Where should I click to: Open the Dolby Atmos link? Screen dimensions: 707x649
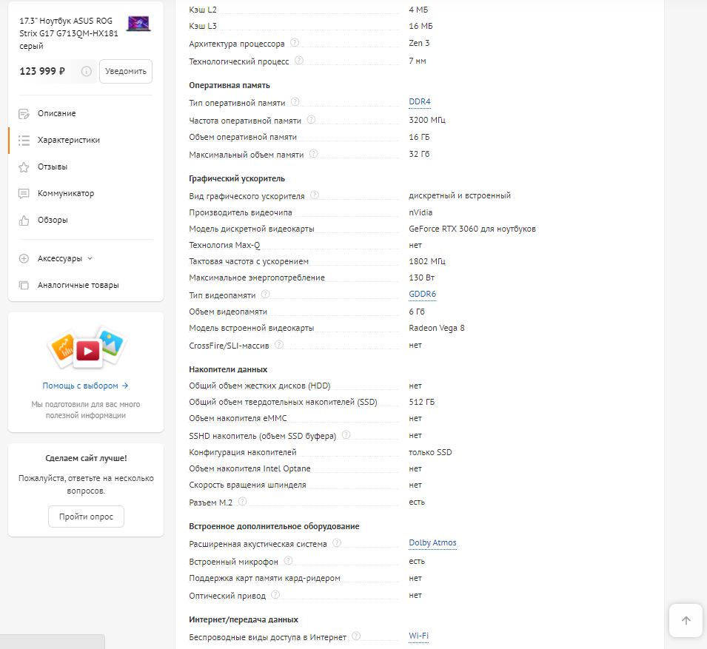click(x=432, y=543)
